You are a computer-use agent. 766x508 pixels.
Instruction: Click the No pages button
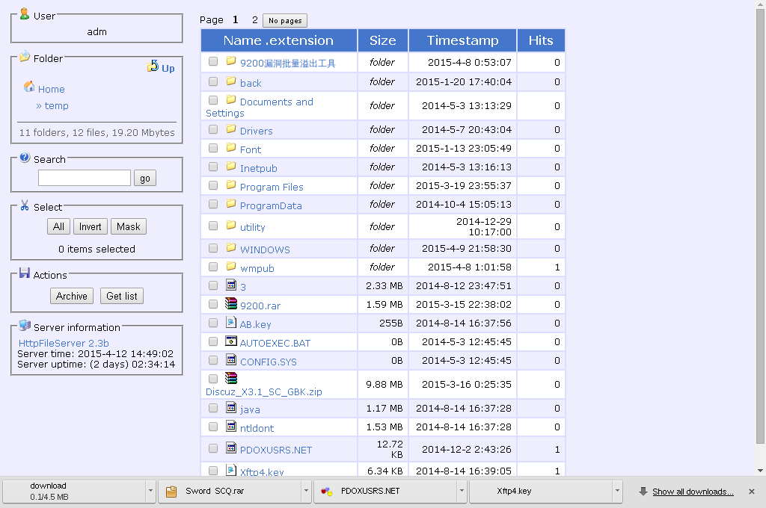click(x=285, y=20)
